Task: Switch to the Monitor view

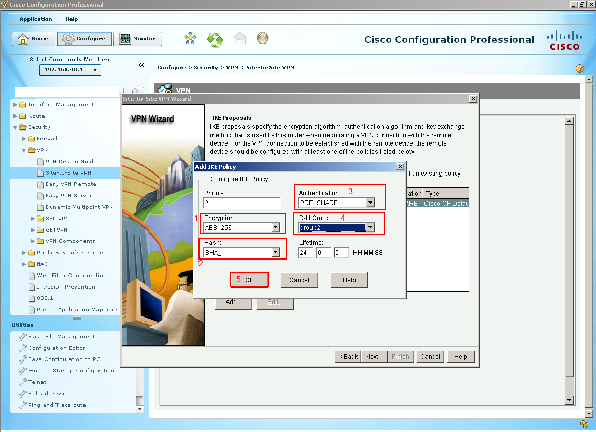Action: [137, 39]
